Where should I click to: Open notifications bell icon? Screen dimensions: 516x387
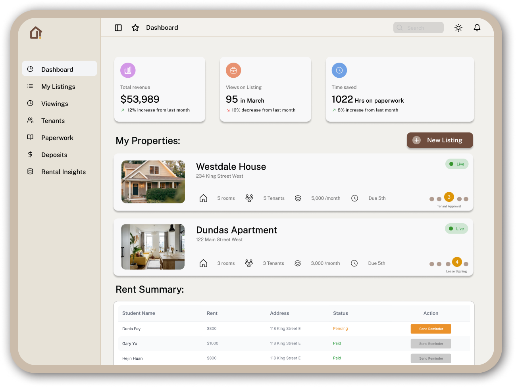477,28
